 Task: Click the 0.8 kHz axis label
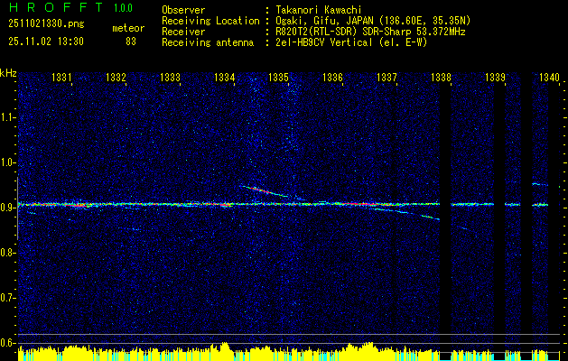pos(7,253)
